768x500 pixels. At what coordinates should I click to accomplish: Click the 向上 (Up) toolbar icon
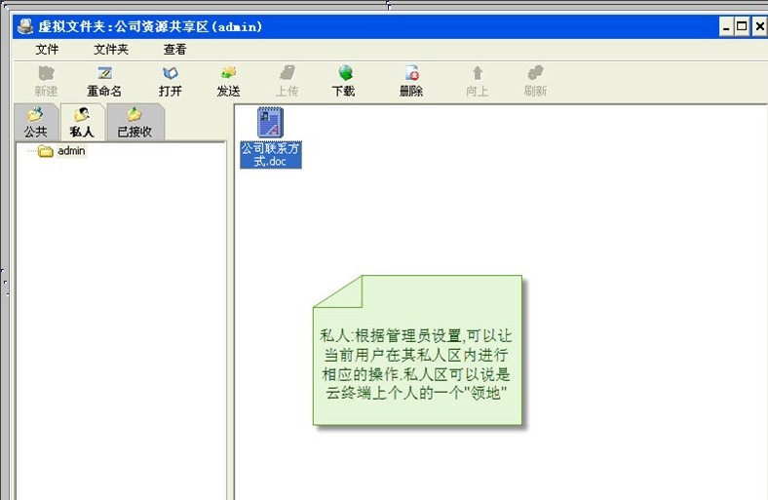point(477,74)
